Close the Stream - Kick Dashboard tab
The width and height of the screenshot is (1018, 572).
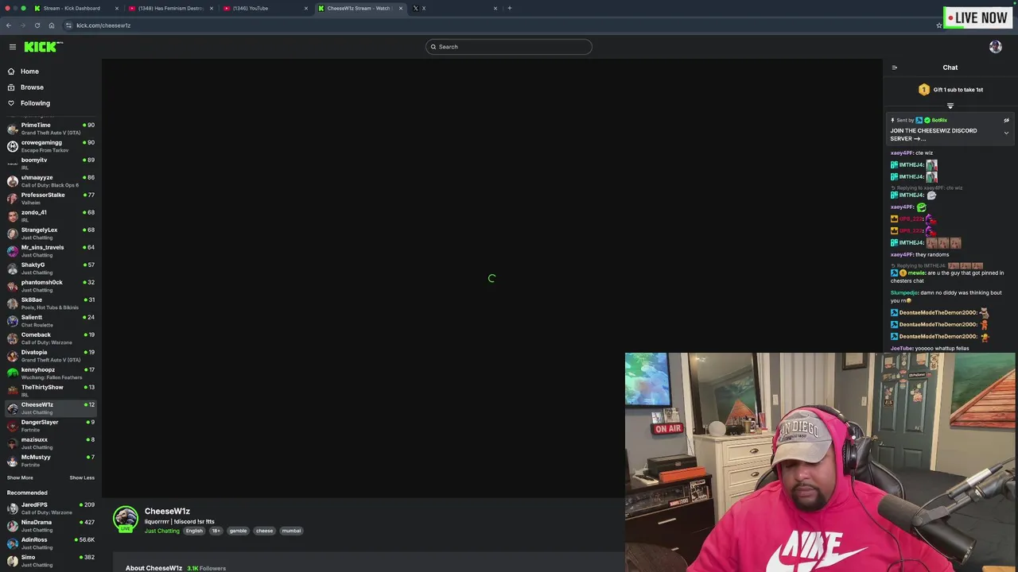pyautogui.click(x=117, y=8)
